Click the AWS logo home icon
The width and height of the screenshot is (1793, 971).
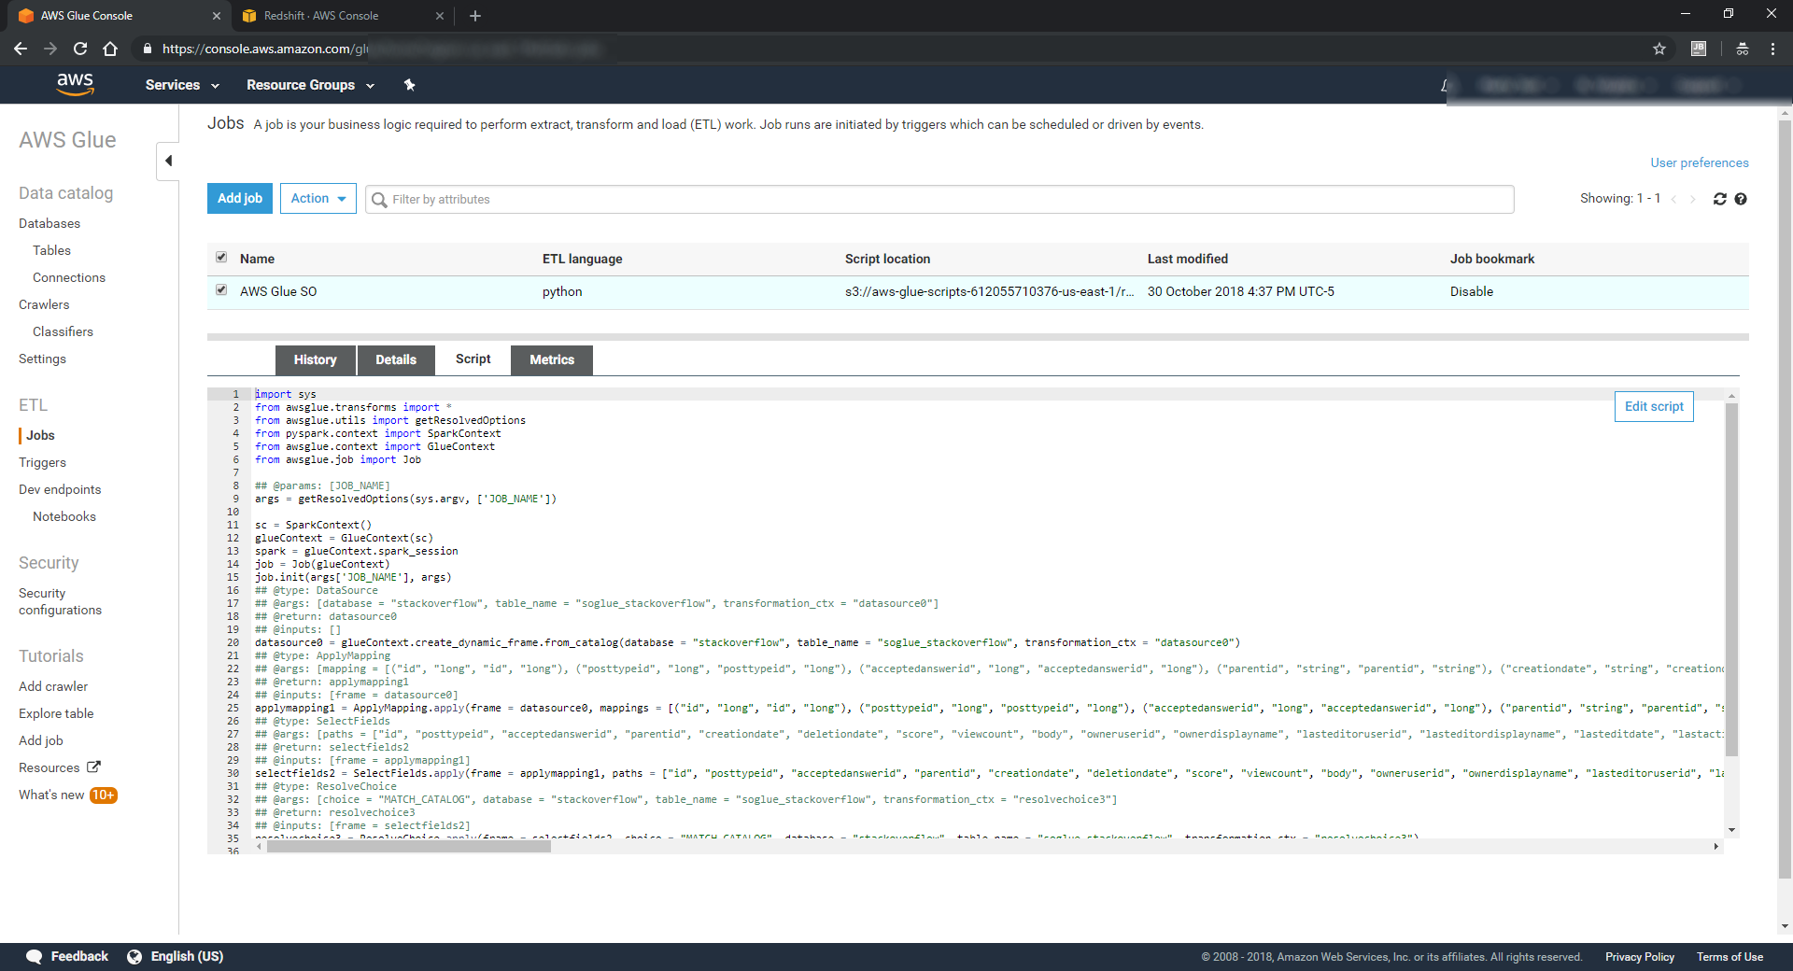coord(75,84)
